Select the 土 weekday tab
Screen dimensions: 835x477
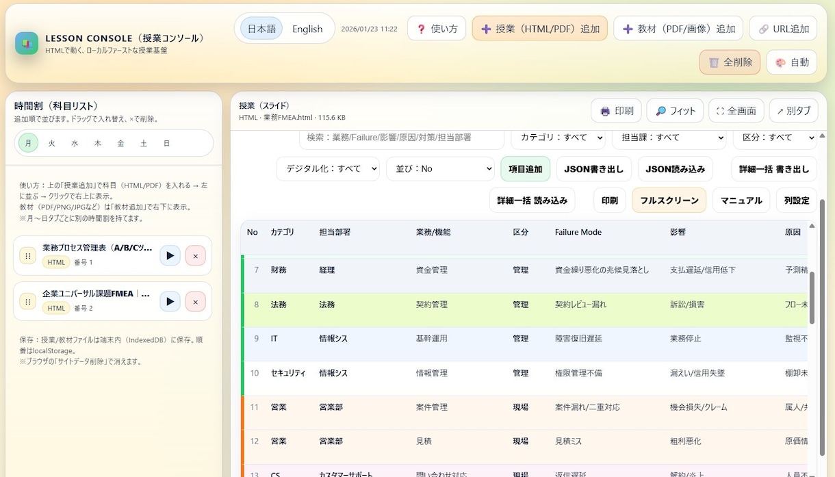(x=144, y=143)
